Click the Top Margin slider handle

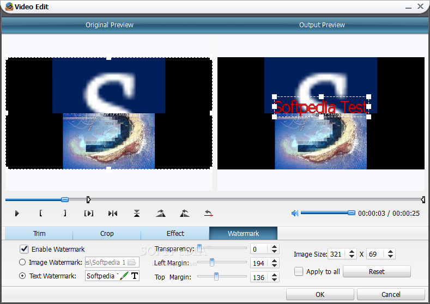pyautogui.click(x=216, y=277)
